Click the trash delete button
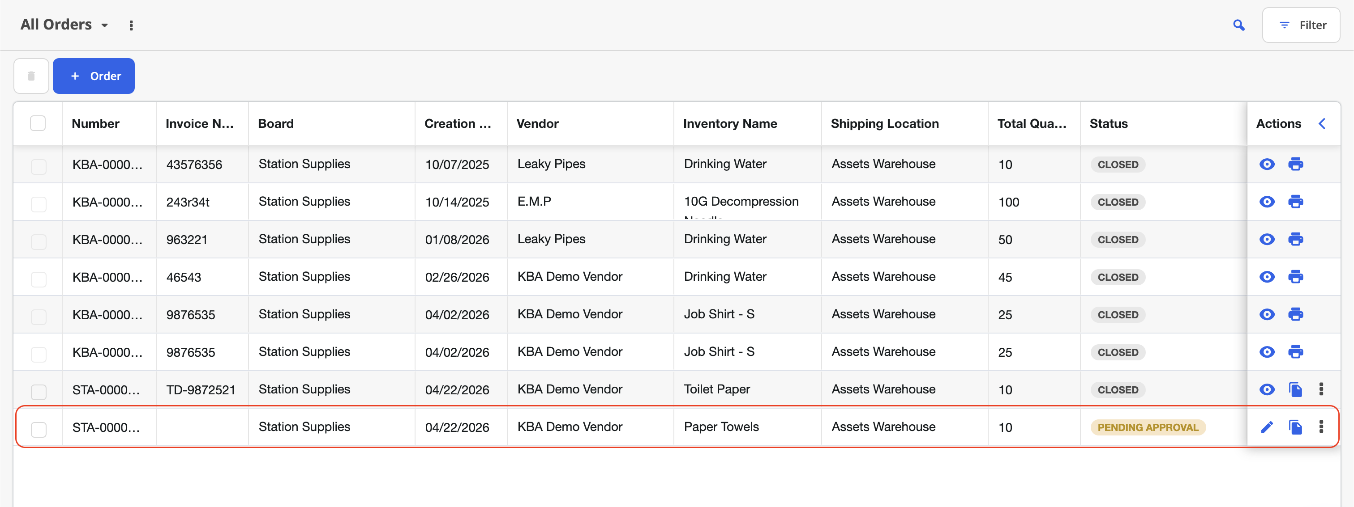Viewport: 1354px width, 507px height. click(x=31, y=76)
